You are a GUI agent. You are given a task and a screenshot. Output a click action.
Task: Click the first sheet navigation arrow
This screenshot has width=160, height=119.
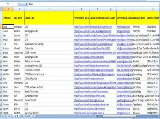[1, 116]
